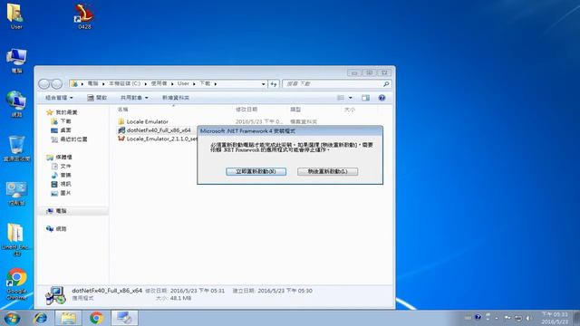The image size is (580, 326).
Task: Click the Windows Start button
Action: (x=12, y=318)
